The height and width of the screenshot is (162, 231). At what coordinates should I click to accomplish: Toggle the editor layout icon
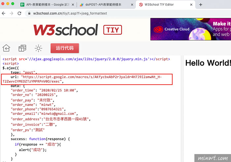[22, 48]
